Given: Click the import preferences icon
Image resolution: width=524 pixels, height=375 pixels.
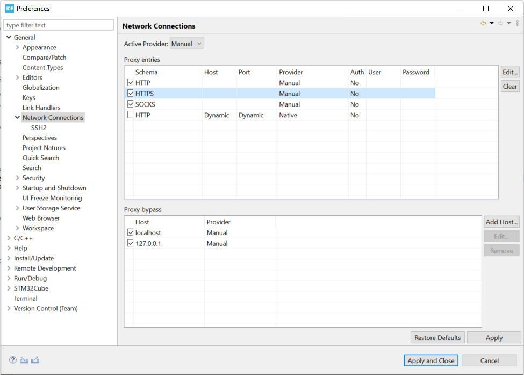Looking at the screenshot, I should pos(24,360).
